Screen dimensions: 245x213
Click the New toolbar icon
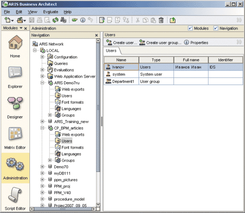(x=8, y=20)
